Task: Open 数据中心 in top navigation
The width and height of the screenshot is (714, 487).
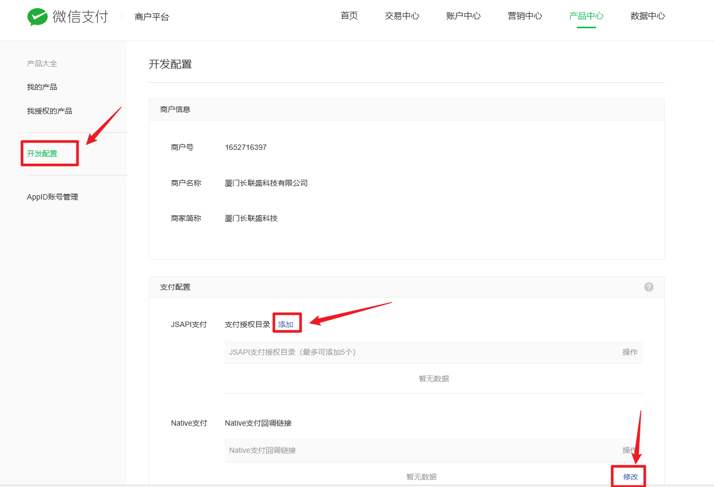Action: [x=647, y=16]
